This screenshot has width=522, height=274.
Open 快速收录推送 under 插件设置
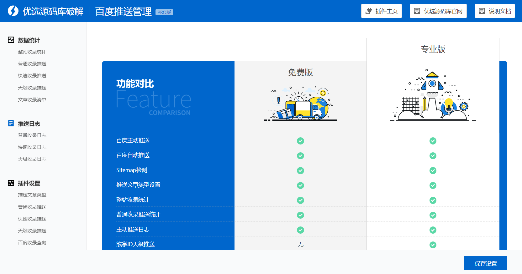pos(32,219)
